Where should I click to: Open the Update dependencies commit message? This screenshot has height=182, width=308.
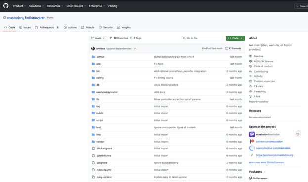(x=119, y=49)
